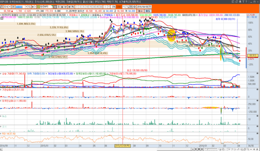Screen dimensions: 260x151
Task: Click the detach window icon in title bar
Action: click(x=233, y=2)
